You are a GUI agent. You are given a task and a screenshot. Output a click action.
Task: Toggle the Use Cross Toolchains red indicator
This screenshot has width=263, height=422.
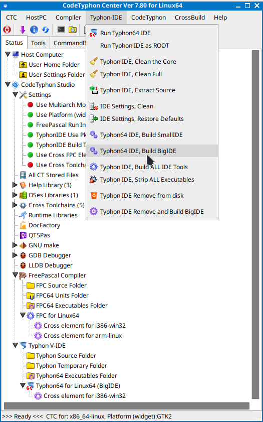tap(31, 165)
